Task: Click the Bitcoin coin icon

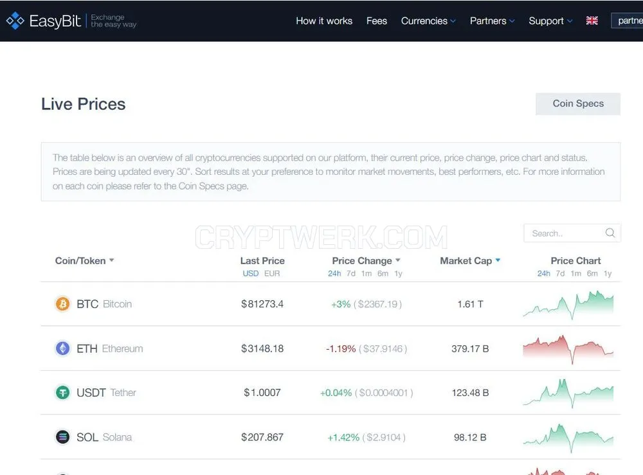Action: click(x=63, y=304)
